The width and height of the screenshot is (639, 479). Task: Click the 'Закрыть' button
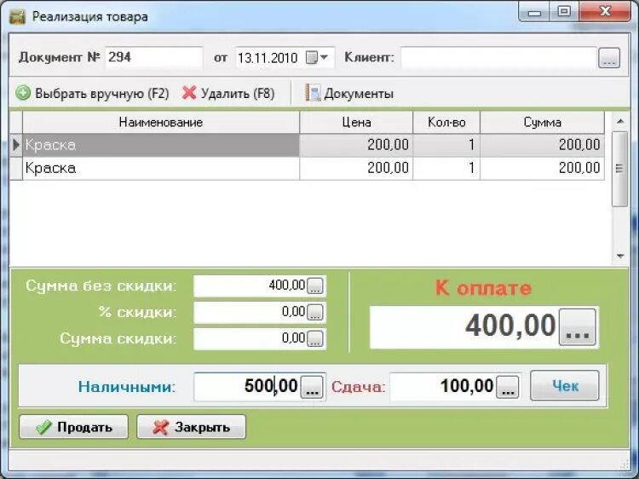pos(191,427)
